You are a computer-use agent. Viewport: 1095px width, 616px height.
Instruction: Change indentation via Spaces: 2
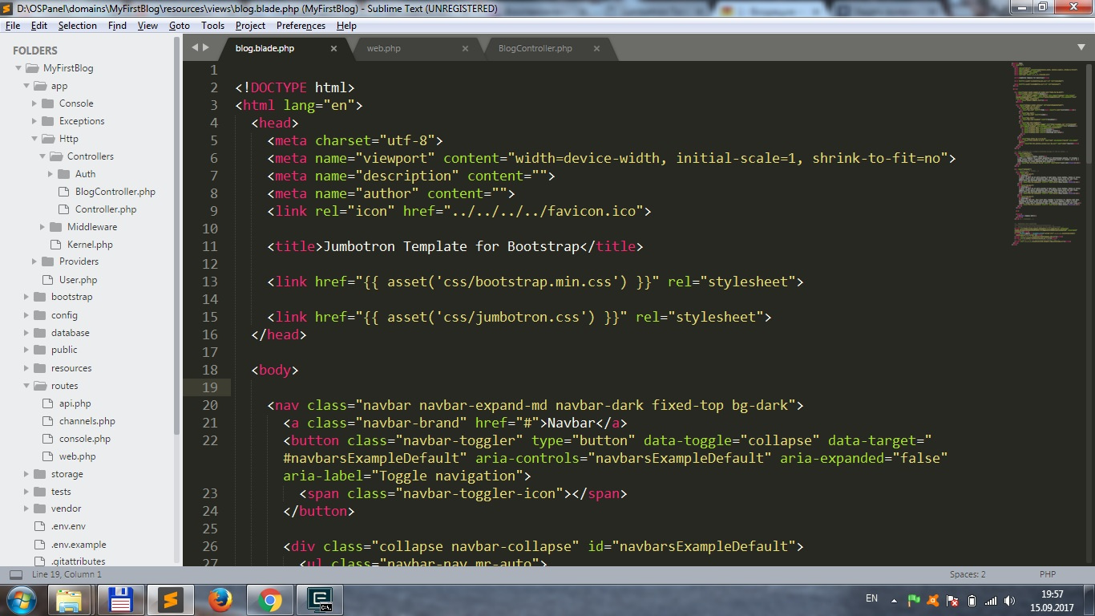tap(968, 574)
